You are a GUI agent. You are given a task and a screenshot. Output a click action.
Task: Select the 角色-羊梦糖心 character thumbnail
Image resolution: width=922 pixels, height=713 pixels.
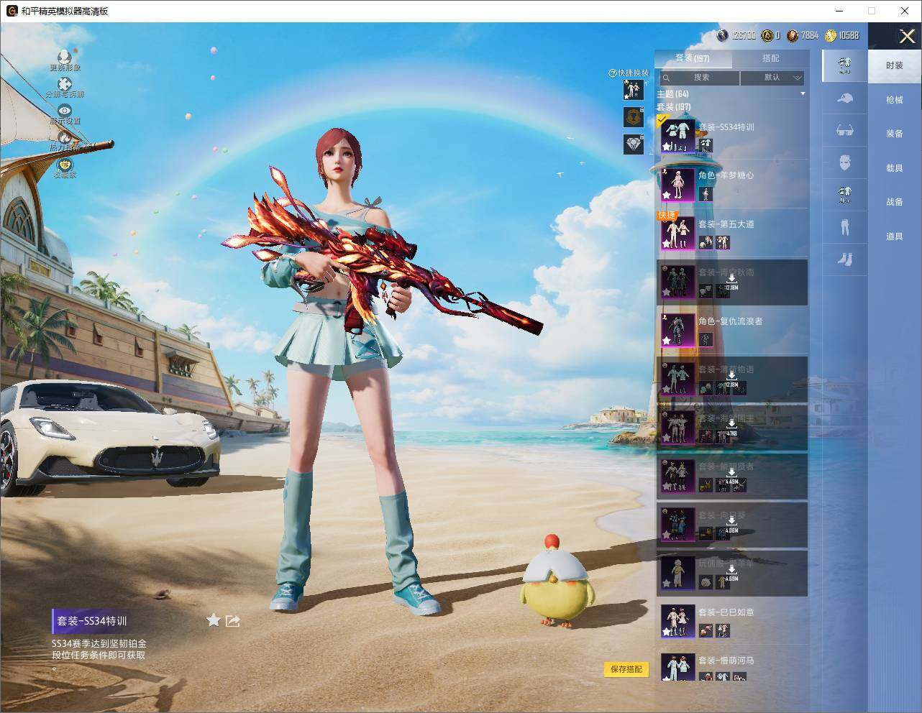tap(677, 184)
